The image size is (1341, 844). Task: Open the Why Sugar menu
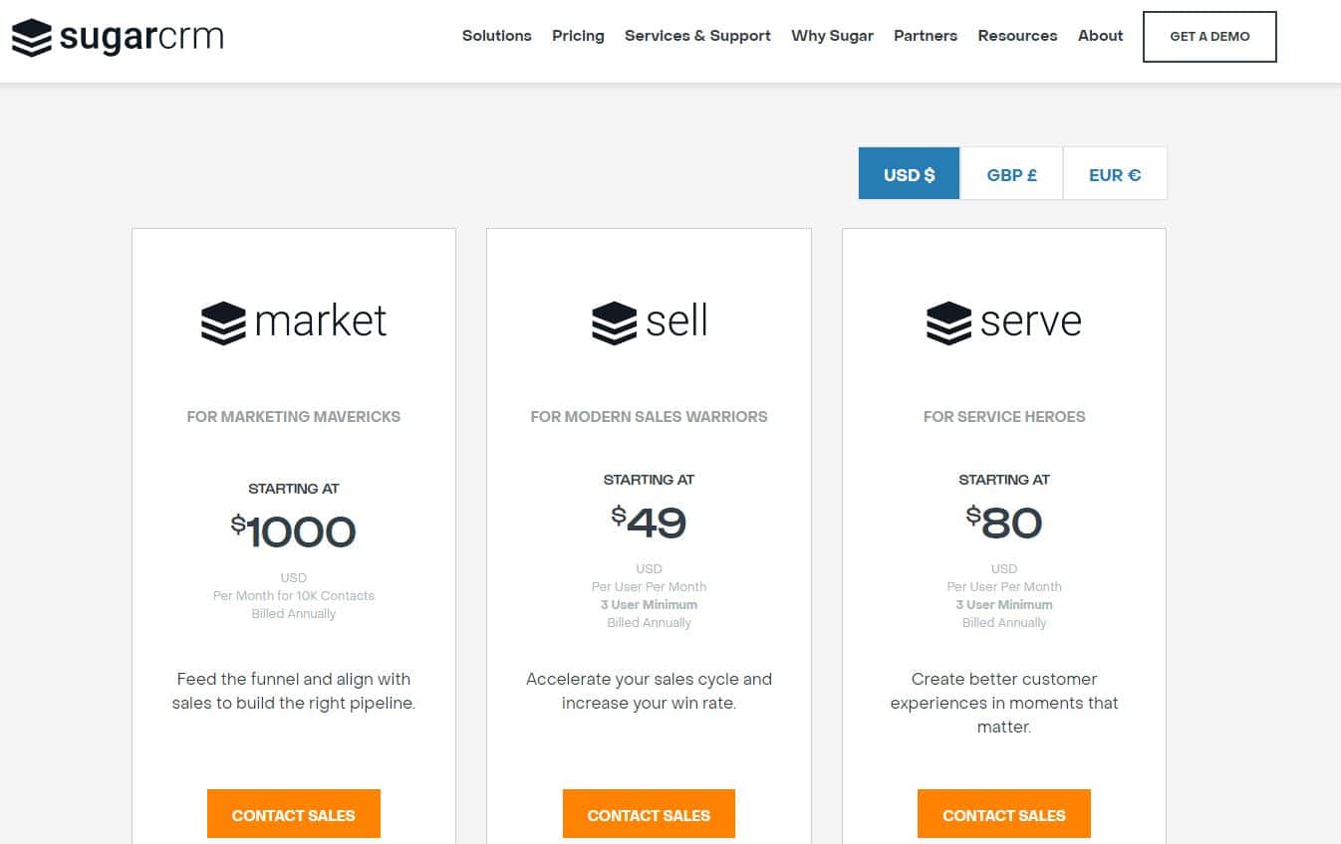[832, 36]
